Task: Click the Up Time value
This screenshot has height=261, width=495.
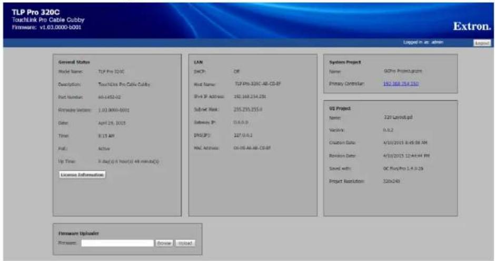Action: pyautogui.click(x=128, y=162)
